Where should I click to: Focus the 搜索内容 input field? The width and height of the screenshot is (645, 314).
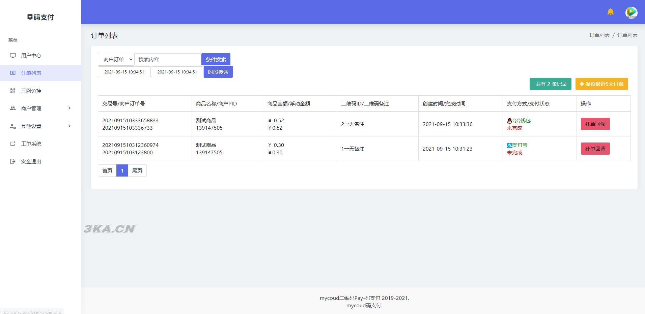click(168, 59)
